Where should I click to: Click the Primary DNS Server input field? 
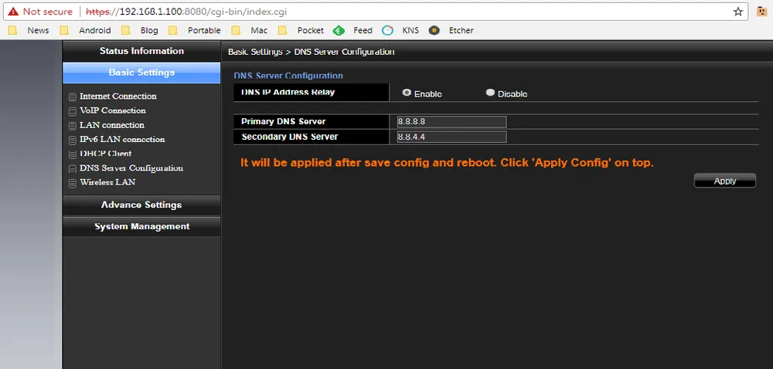pyautogui.click(x=451, y=121)
